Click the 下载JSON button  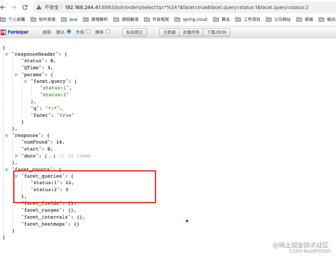217,32
